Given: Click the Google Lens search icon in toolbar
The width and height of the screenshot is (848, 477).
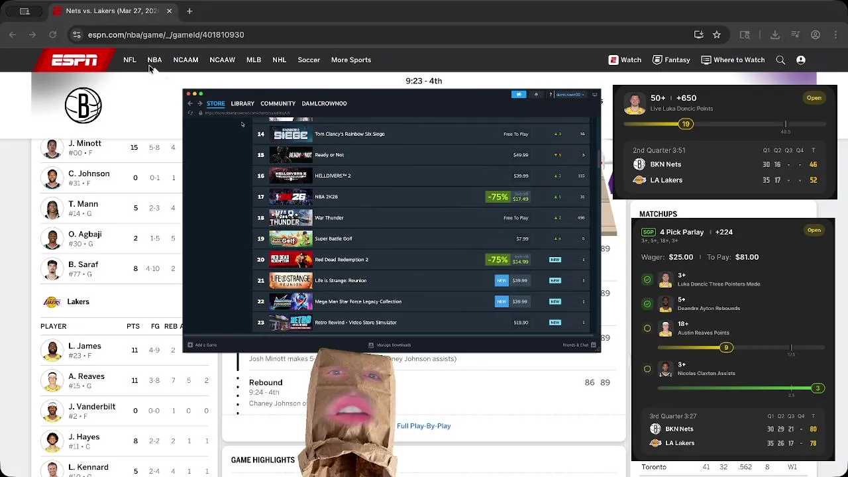Looking at the screenshot, I should pos(745,34).
